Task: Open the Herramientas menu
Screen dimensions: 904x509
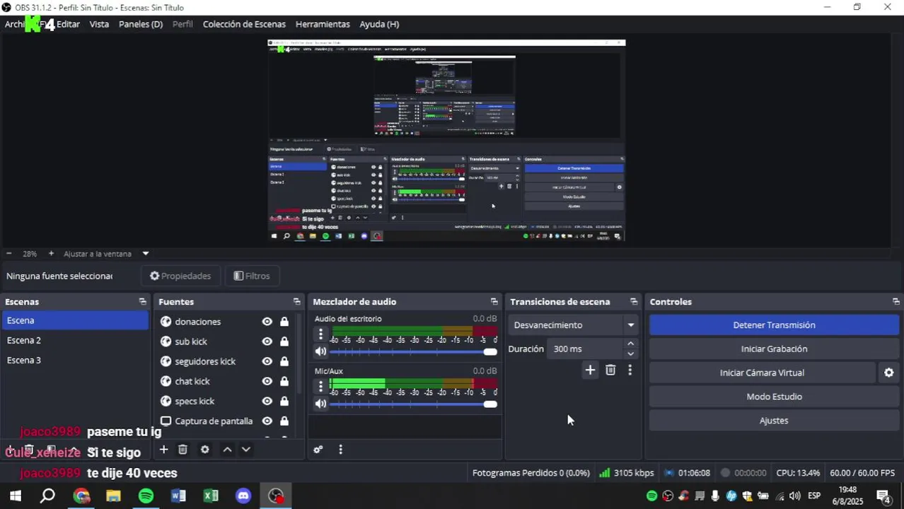Action: (x=323, y=24)
